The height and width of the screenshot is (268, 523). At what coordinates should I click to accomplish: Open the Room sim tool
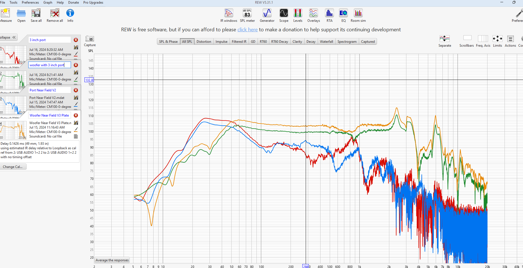[358, 13]
